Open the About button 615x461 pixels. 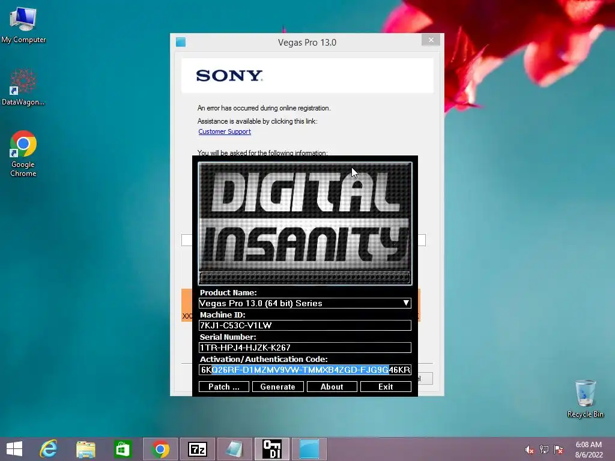(x=332, y=387)
